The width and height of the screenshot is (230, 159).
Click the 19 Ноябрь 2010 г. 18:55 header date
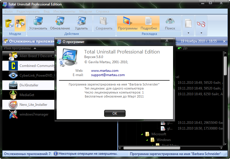click(x=198, y=41)
